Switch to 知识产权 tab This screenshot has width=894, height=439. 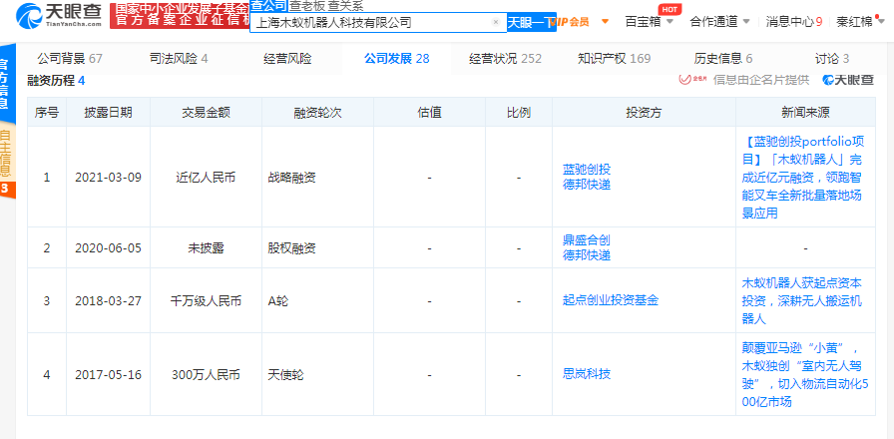[x=614, y=58]
